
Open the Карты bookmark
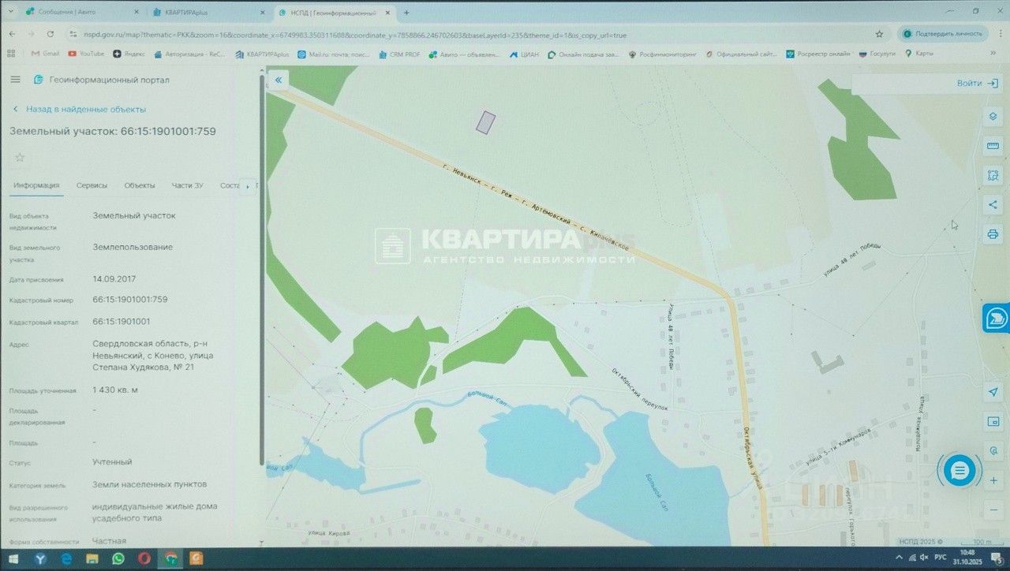pyautogui.click(x=919, y=54)
